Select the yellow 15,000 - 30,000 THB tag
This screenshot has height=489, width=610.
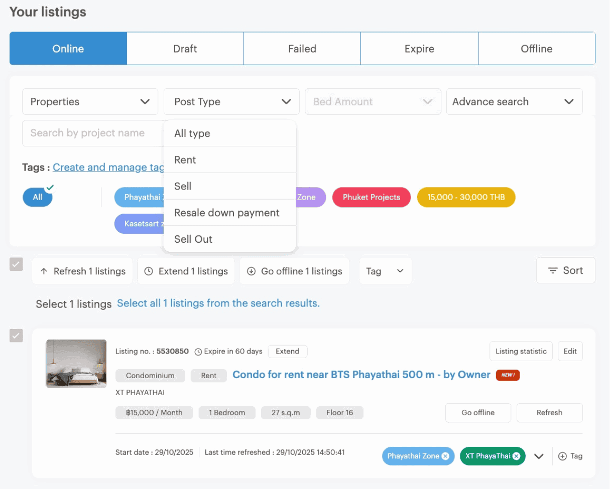[x=465, y=197]
